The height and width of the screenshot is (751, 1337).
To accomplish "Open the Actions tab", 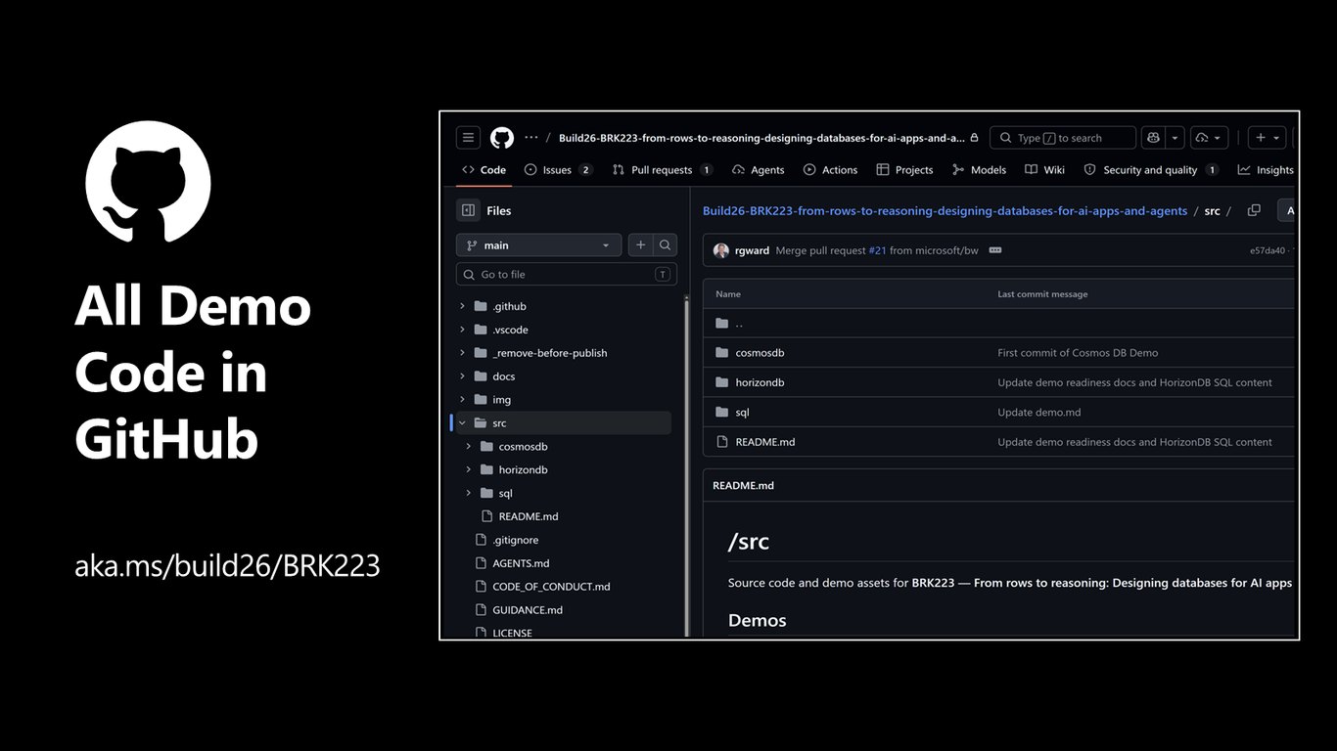I will 830,170.
